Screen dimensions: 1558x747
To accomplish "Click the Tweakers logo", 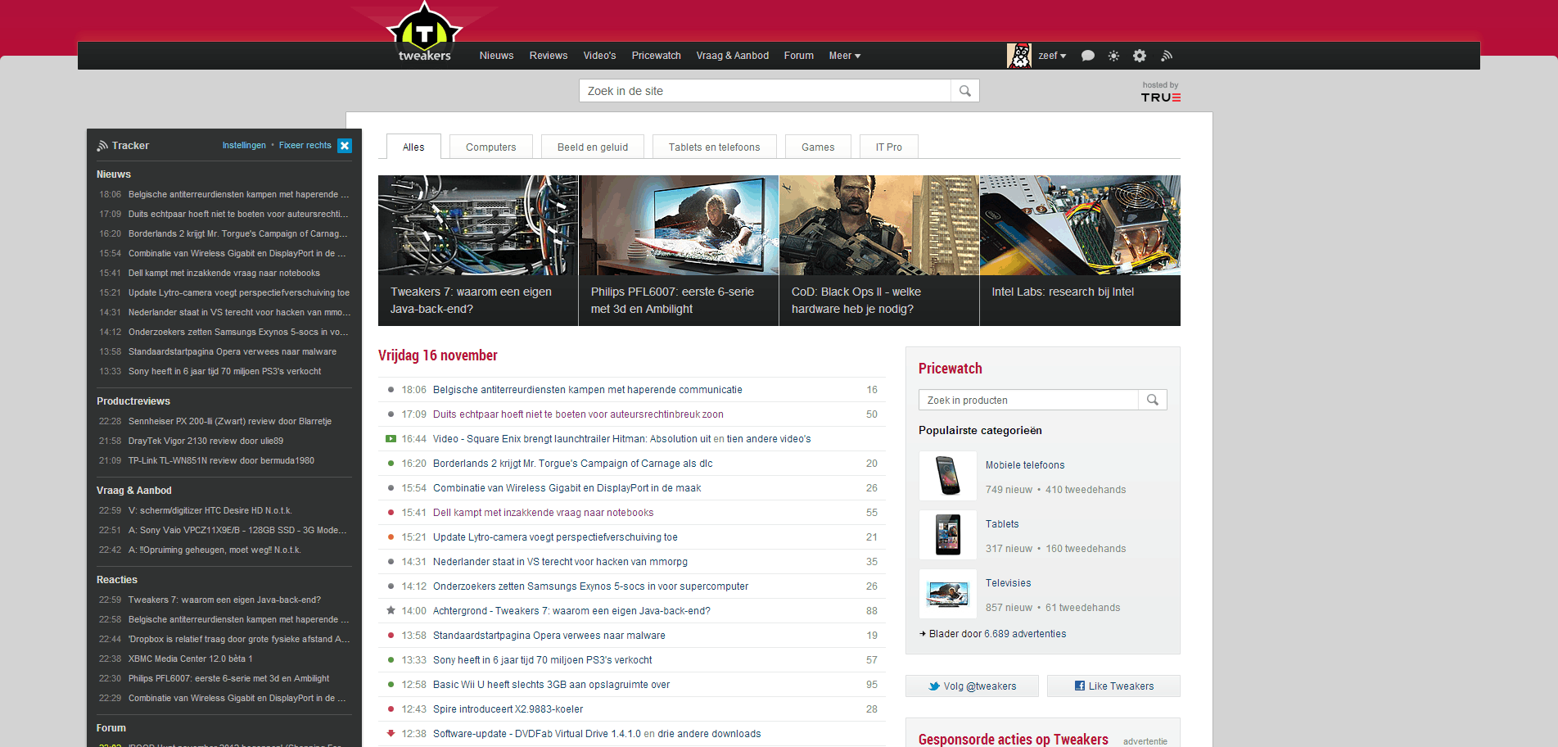I will click(x=424, y=33).
